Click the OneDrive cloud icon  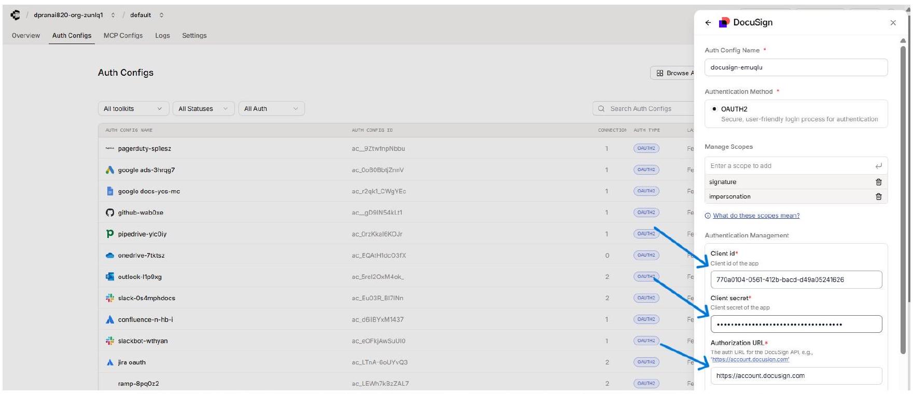coord(109,256)
